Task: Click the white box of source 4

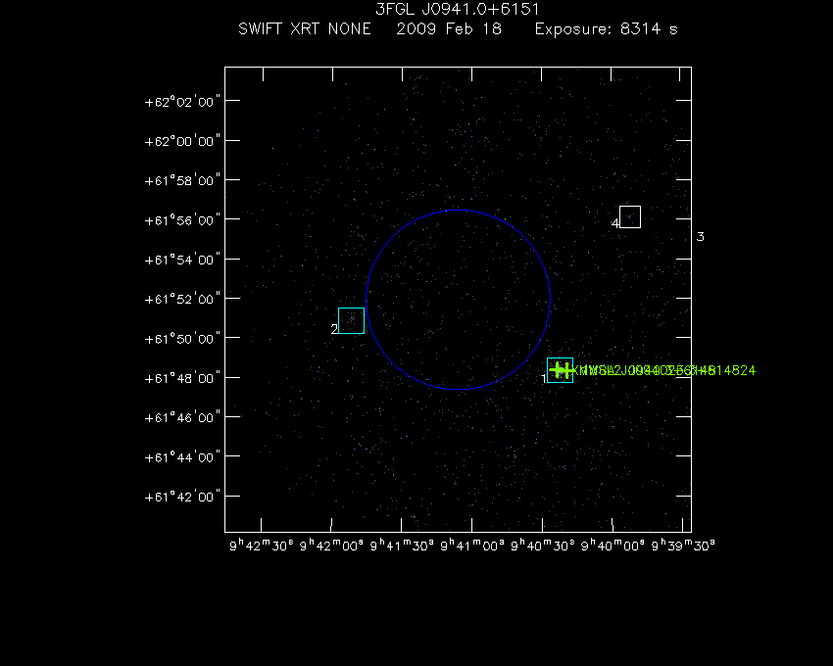Action: (x=630, y=216)
